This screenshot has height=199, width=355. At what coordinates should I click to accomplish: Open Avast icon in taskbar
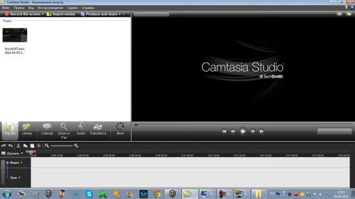(x=116, y=194)
